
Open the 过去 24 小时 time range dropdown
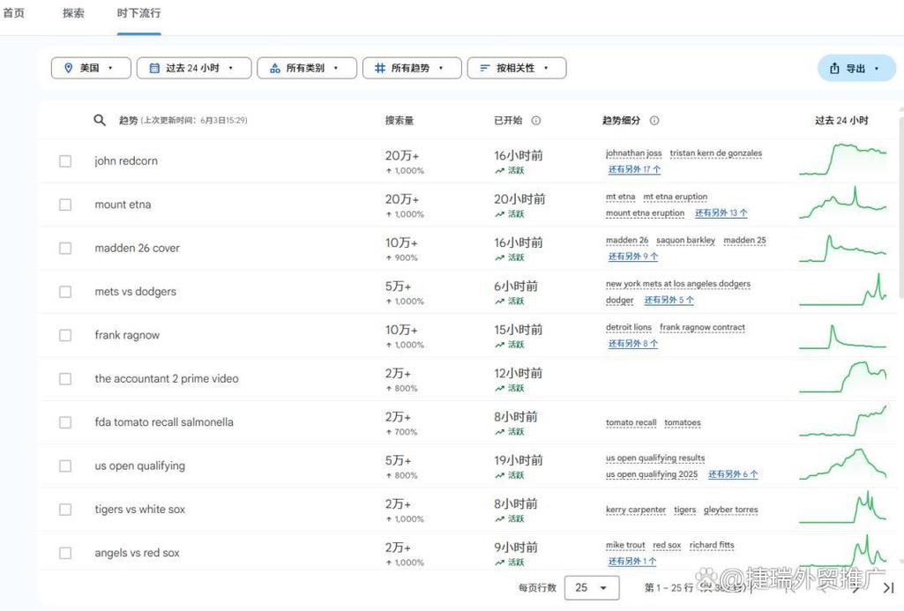(194, 68)
